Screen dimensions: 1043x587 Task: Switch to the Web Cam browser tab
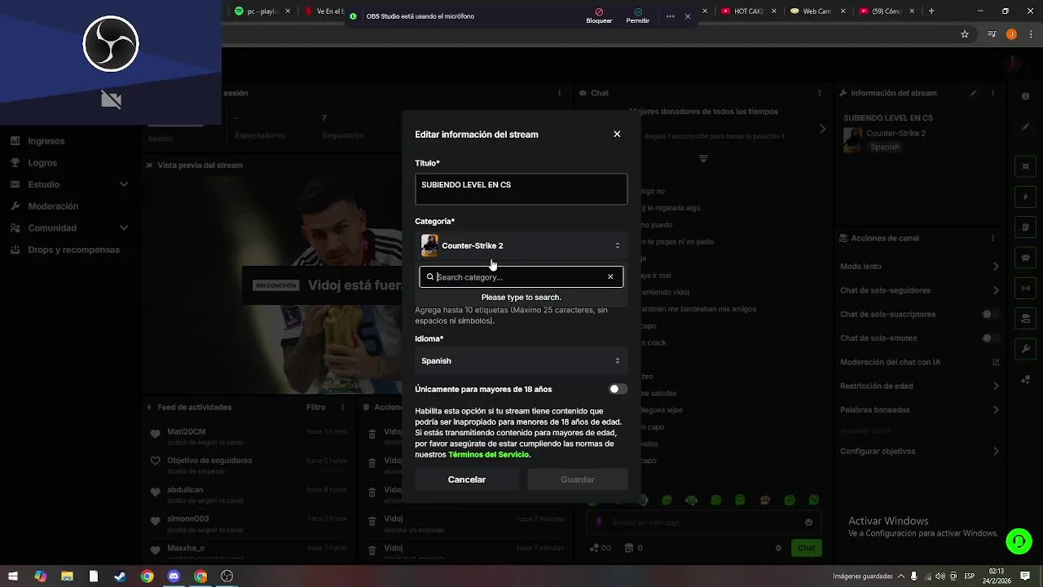tap(816, 11)
